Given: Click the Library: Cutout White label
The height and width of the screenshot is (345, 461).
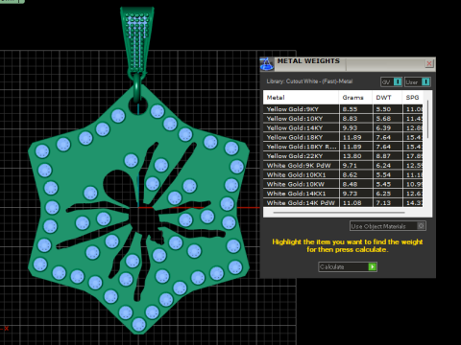Looking at the screenshot, I should pos(309,81).
